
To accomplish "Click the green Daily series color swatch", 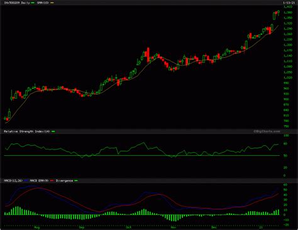I will point(33,3).
